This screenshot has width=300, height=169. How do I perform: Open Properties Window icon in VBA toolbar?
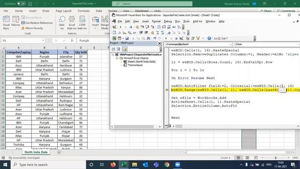click(x=193, y=38)
